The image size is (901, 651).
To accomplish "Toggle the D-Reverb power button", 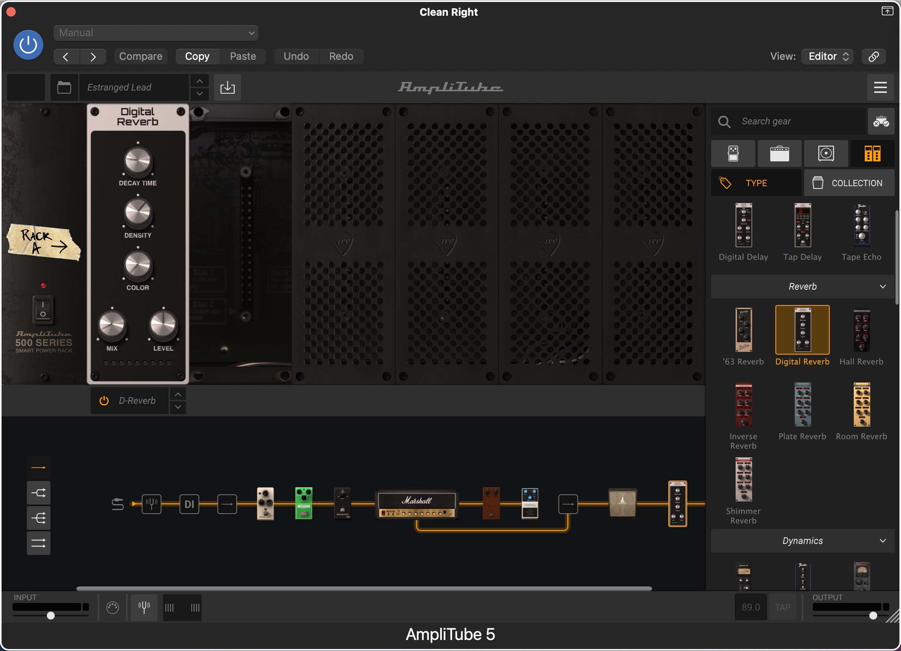I will (x=104, y=401).
